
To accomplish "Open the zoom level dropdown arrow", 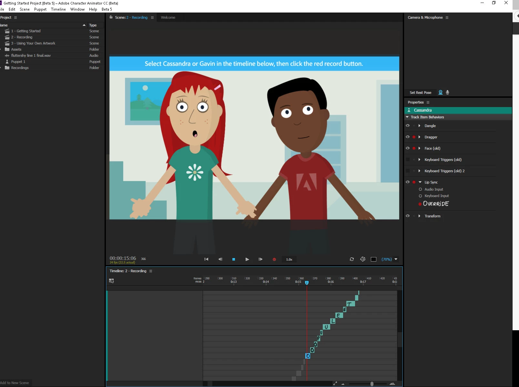I will point(396,259).
